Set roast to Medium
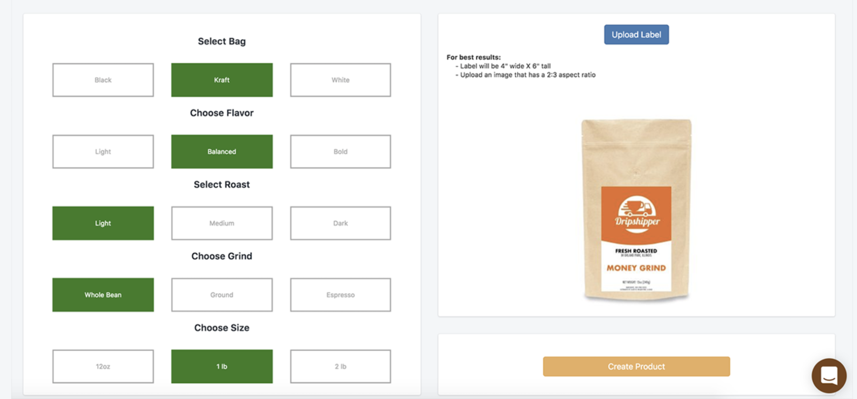The height and width of the screenshot is (399, 857). [222, 223]
